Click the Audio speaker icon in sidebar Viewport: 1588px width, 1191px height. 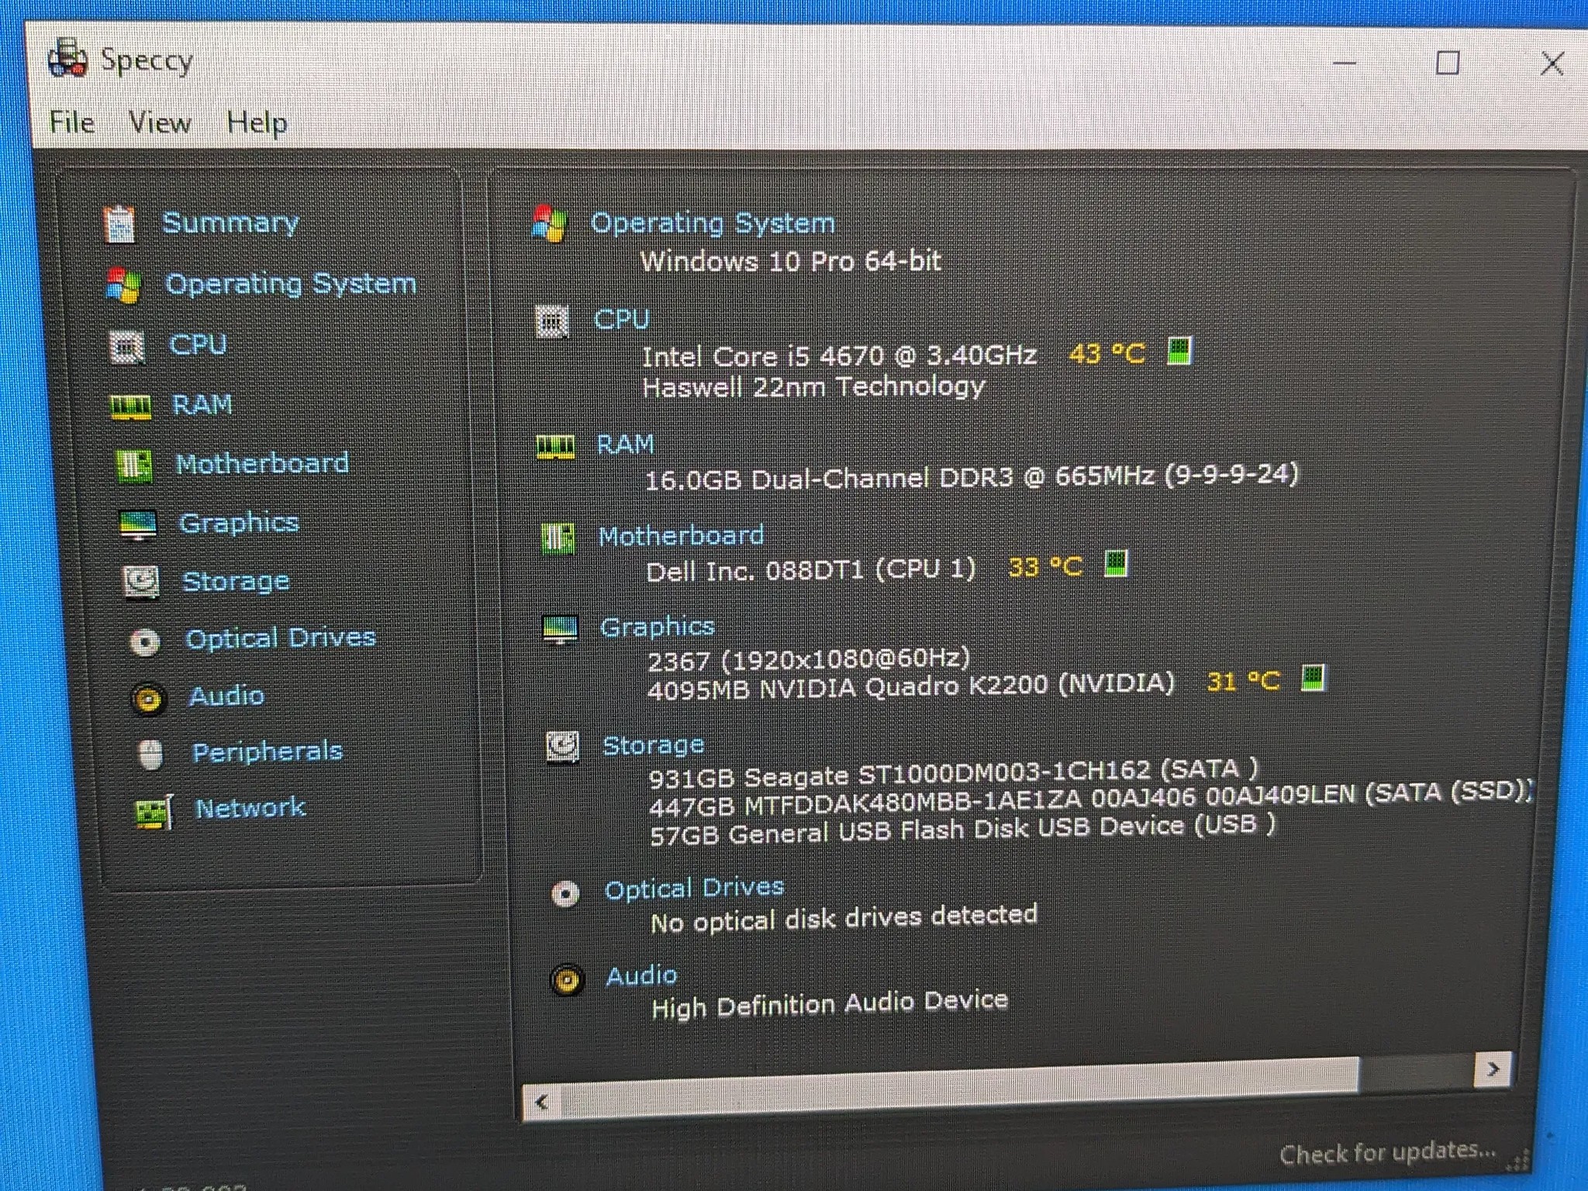pos(148,699)
